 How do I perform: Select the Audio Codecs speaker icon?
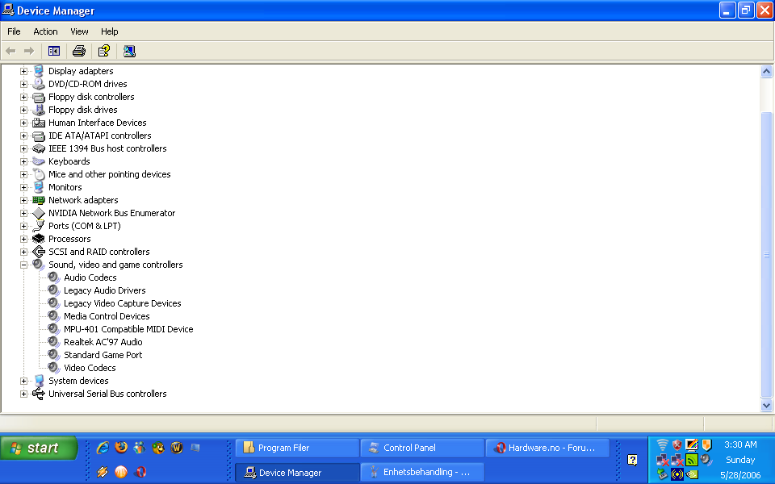(x=54, y=277)
